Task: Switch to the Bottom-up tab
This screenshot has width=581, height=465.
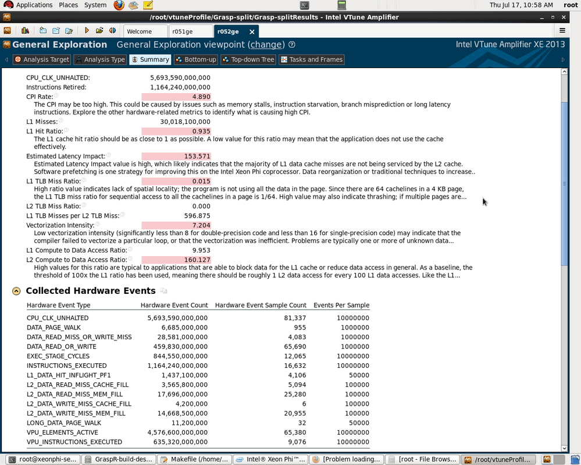Action: coord(195,59)
